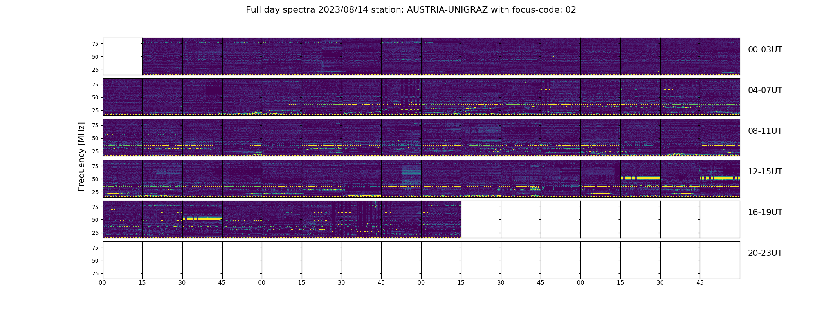
Task: Select the '16-19UT' row label
Action: click(765, 212)
